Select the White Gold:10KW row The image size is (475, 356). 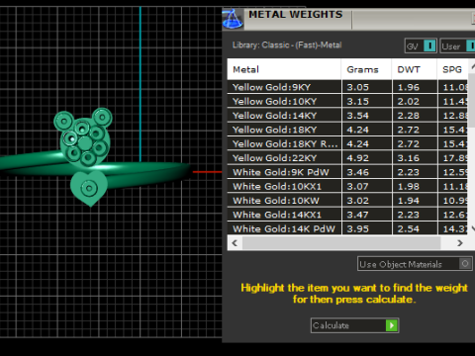(347, 201)
